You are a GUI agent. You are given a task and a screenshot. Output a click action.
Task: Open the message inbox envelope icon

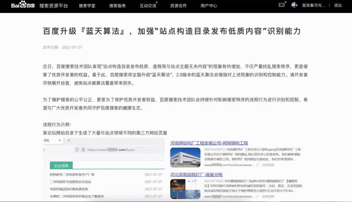click(x=281, y=5)
